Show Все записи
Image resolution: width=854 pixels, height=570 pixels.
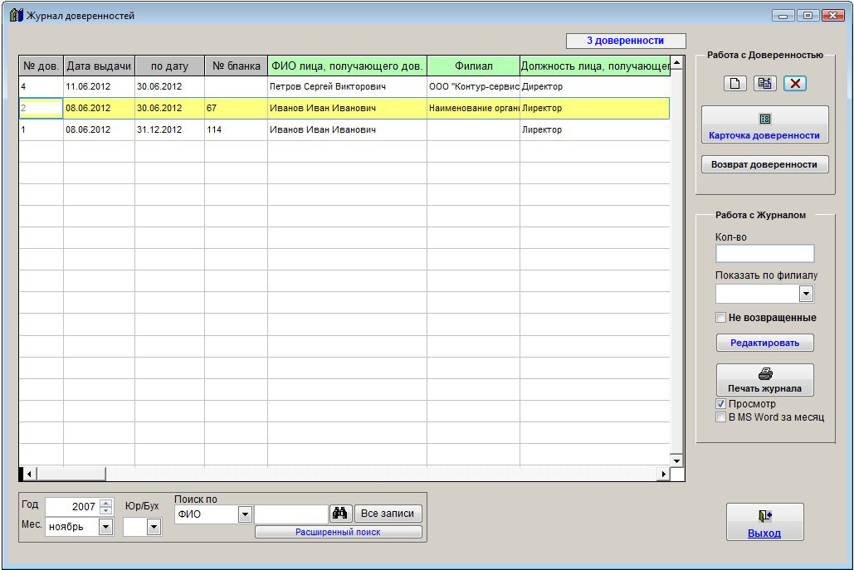coord(388,514)
